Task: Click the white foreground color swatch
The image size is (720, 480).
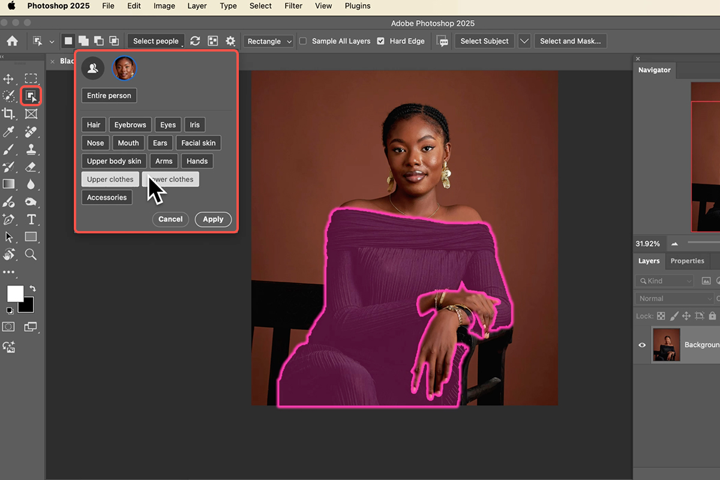Action: (15, 293)
